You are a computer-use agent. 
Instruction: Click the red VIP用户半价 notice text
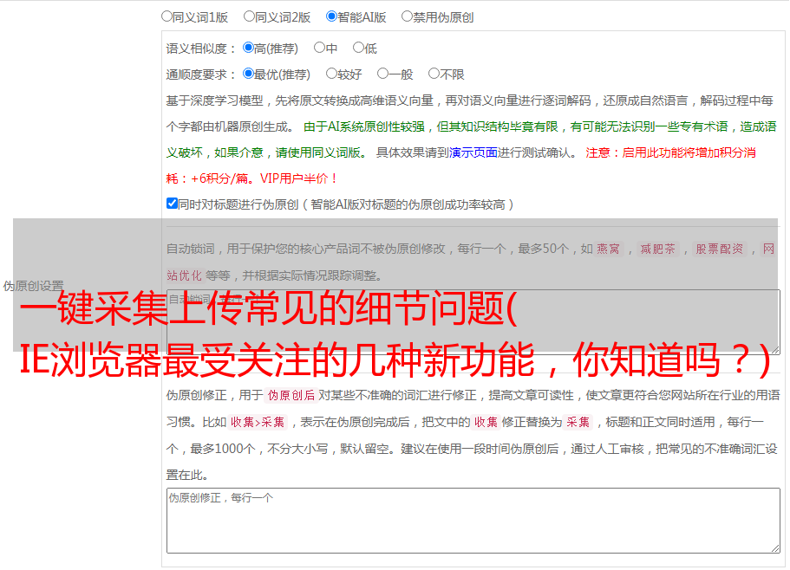pos(298,178)
